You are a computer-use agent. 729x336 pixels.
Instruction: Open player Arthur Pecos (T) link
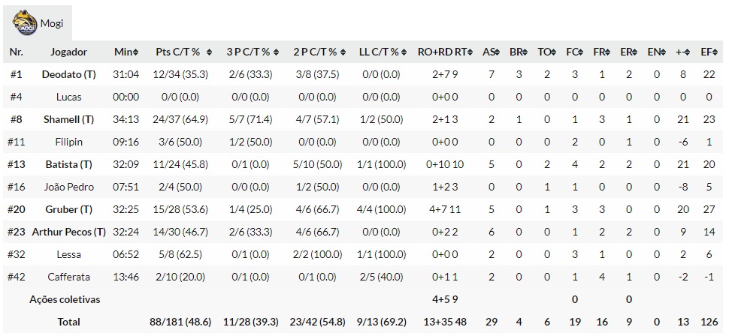68,232
